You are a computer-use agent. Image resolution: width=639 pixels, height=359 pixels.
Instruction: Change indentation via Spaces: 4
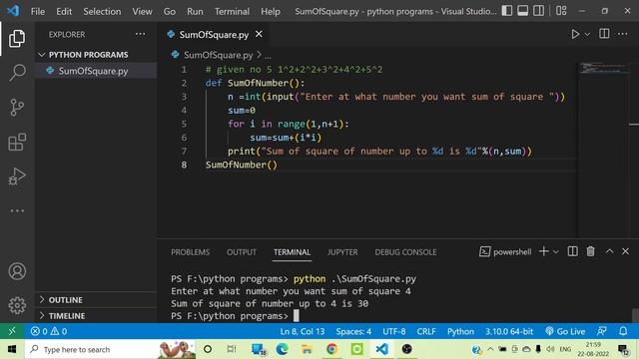353,331
